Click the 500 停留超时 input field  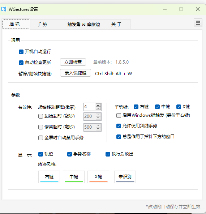tap(90, 127)
